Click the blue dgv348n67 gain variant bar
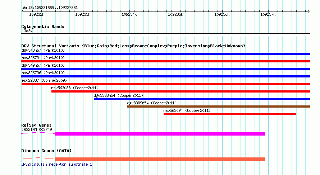This screenshot has height=175, width=320. point(165,54)
